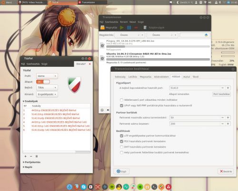Add firewall rule with plus icon
Screen dimensions: 238x191
point(25,156)
